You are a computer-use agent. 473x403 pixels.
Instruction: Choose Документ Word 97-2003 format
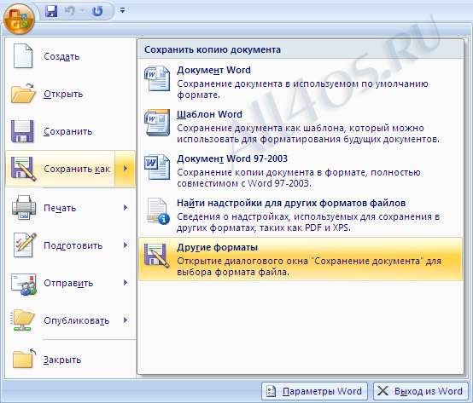pyautogui.click(x=301, y=170)
